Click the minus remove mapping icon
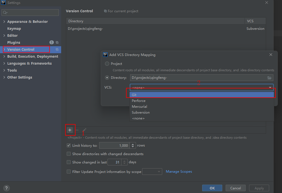 pos(77,130)
